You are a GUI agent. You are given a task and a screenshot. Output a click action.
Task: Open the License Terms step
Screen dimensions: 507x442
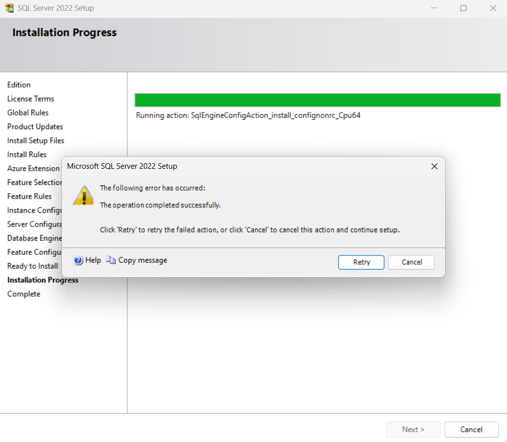(x=30, y=98)
